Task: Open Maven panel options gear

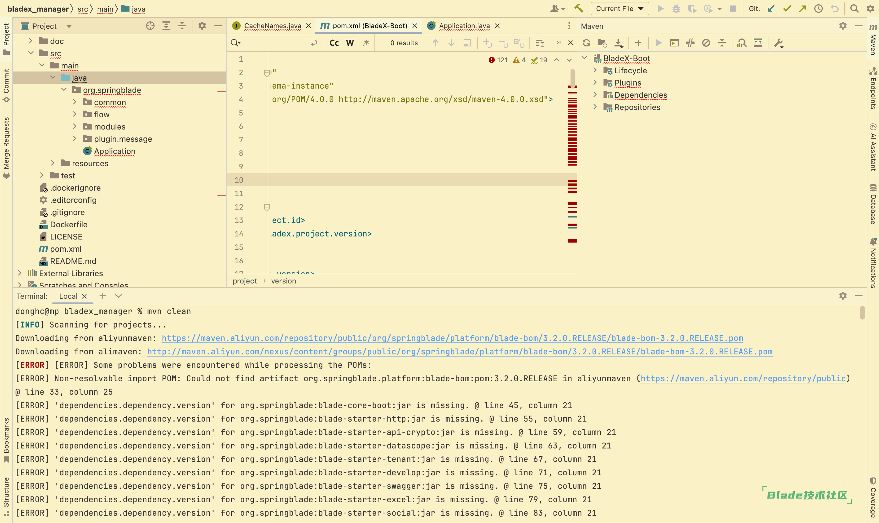Action: pyautogui.click(x=843, y=26)
